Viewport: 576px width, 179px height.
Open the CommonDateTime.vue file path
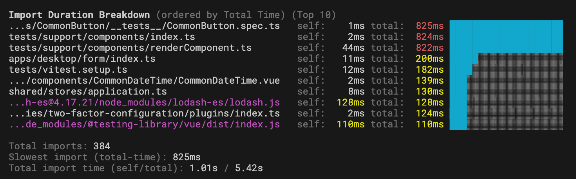144,81
